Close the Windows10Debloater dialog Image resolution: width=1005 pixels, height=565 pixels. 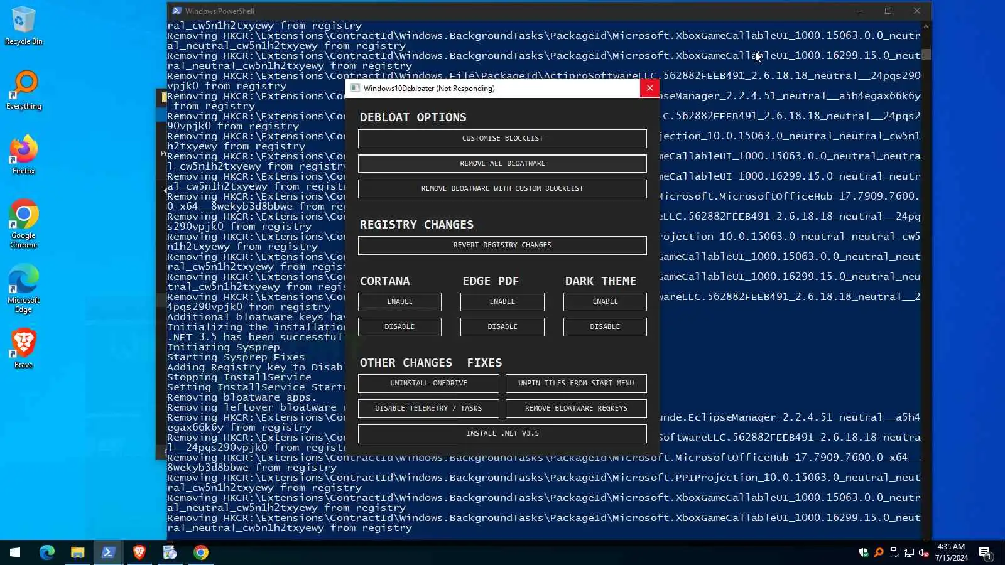point(649,88)
